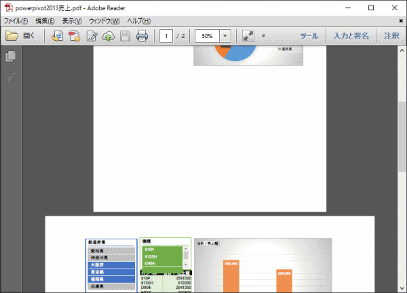Click the first orange bar in the chart
Screen dimensions: 407x293
click(231, 277)
